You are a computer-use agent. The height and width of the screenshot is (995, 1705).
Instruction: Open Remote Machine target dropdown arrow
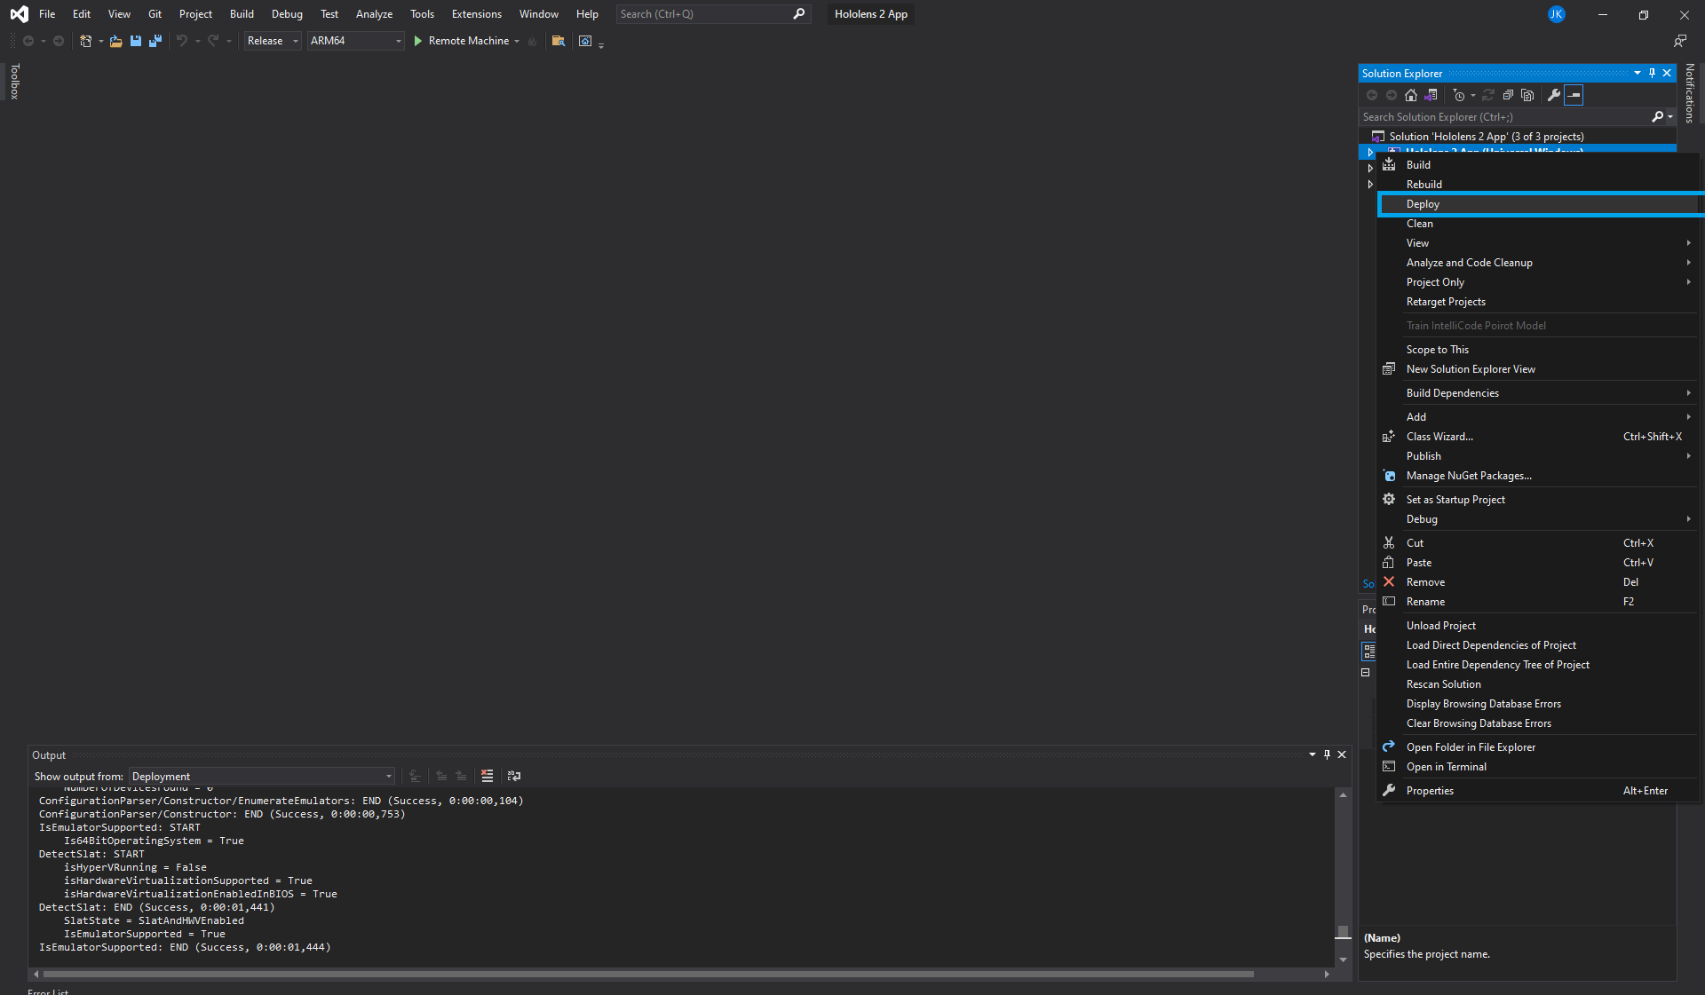coord(517,41)
